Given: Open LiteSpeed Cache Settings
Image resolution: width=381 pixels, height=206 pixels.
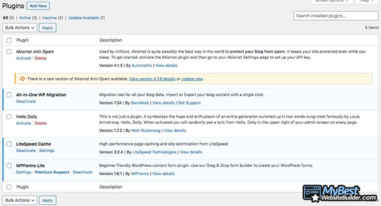Looking at the screenshot, I should pos(47,151).
